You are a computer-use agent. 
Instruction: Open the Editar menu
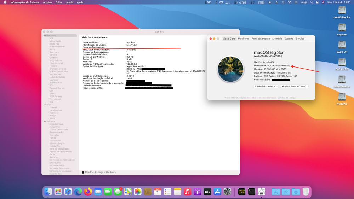click(59, 2)
